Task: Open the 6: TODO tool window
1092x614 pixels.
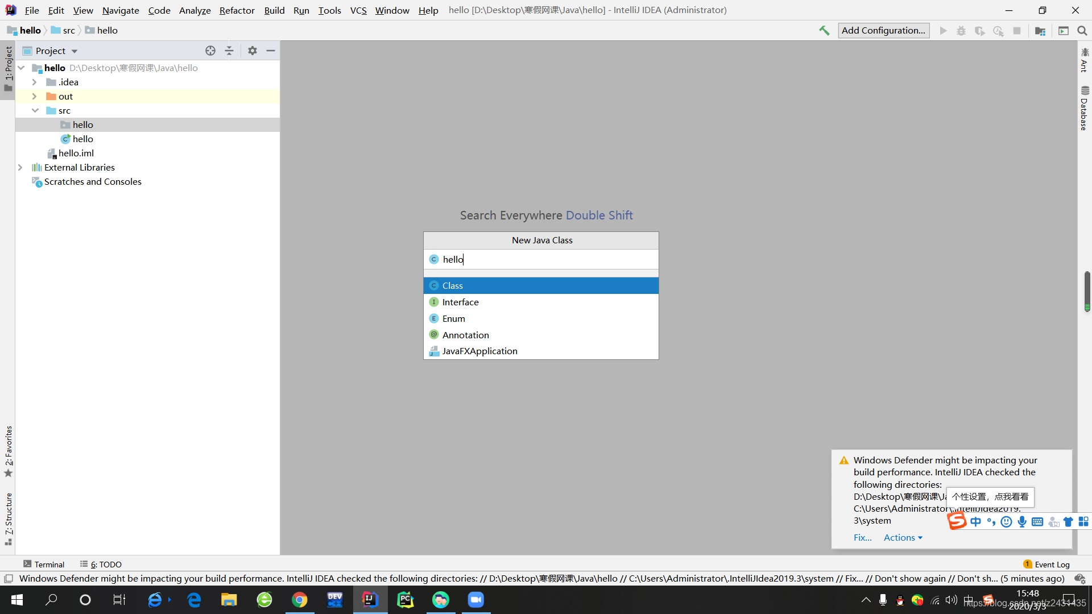Action: point(101,564)
